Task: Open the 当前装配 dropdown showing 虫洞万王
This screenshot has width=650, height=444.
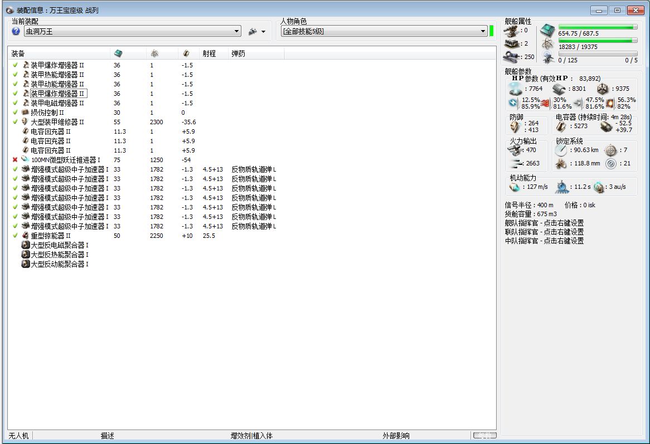Action: coord(133,32)
